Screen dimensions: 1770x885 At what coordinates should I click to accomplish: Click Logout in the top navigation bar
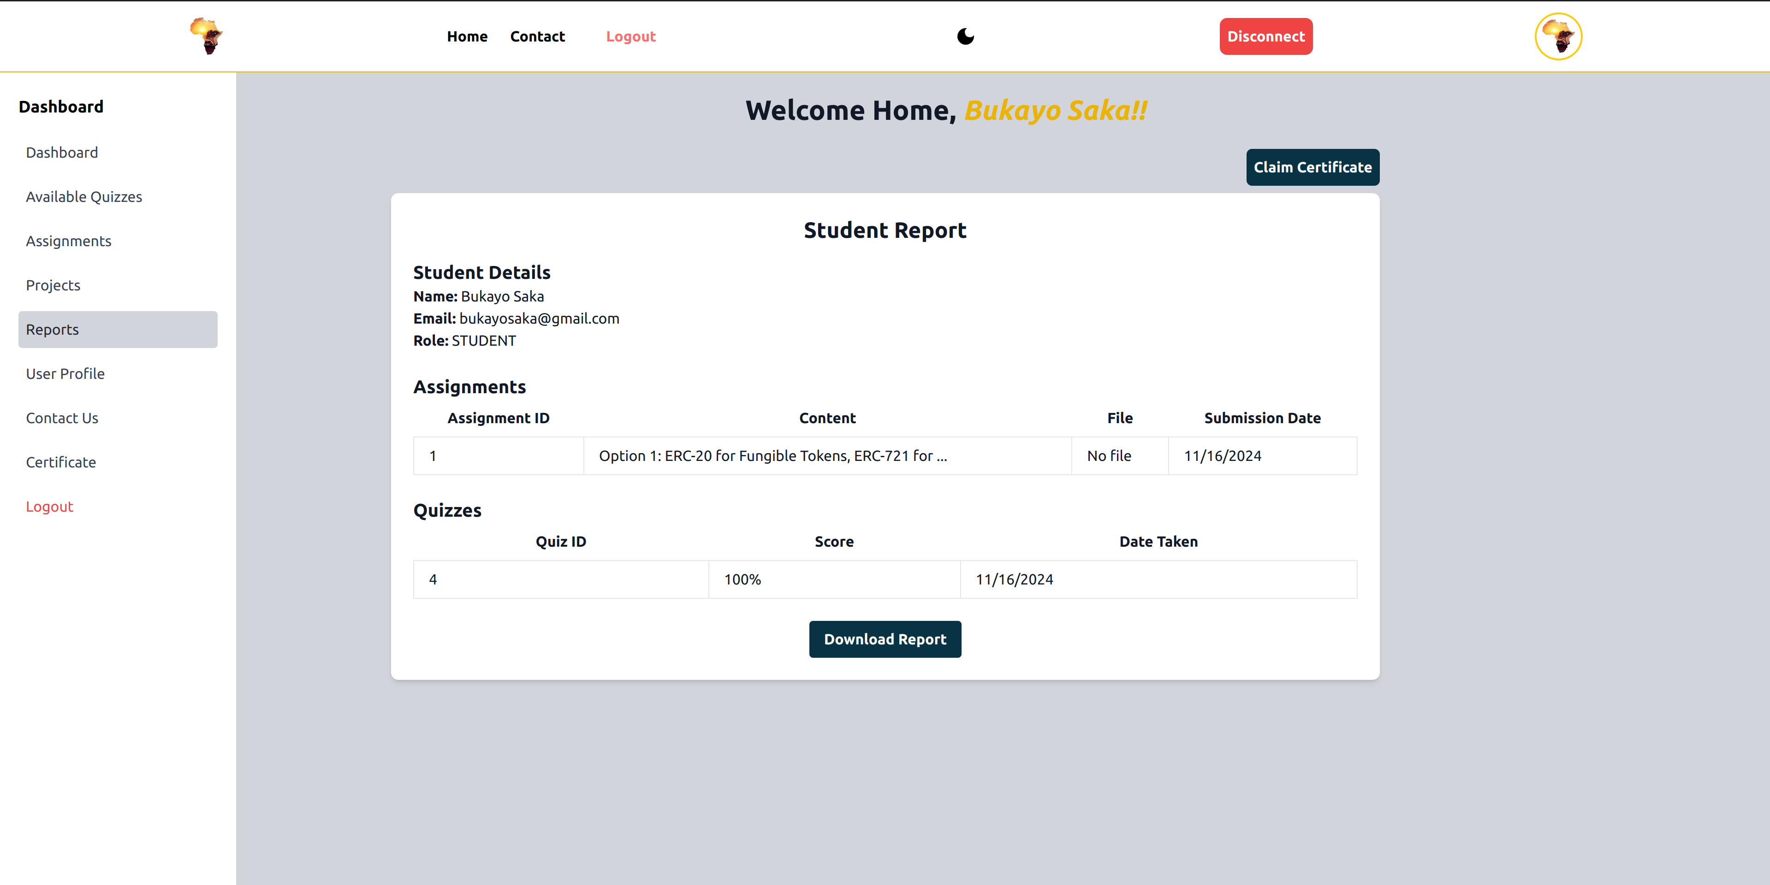click(630, 36)
